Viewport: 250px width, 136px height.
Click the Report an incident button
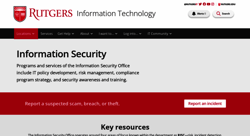pyautogui.click(x=205, y=104)
